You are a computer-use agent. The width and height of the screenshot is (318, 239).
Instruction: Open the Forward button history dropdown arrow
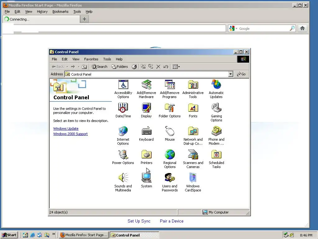[79, 67]
